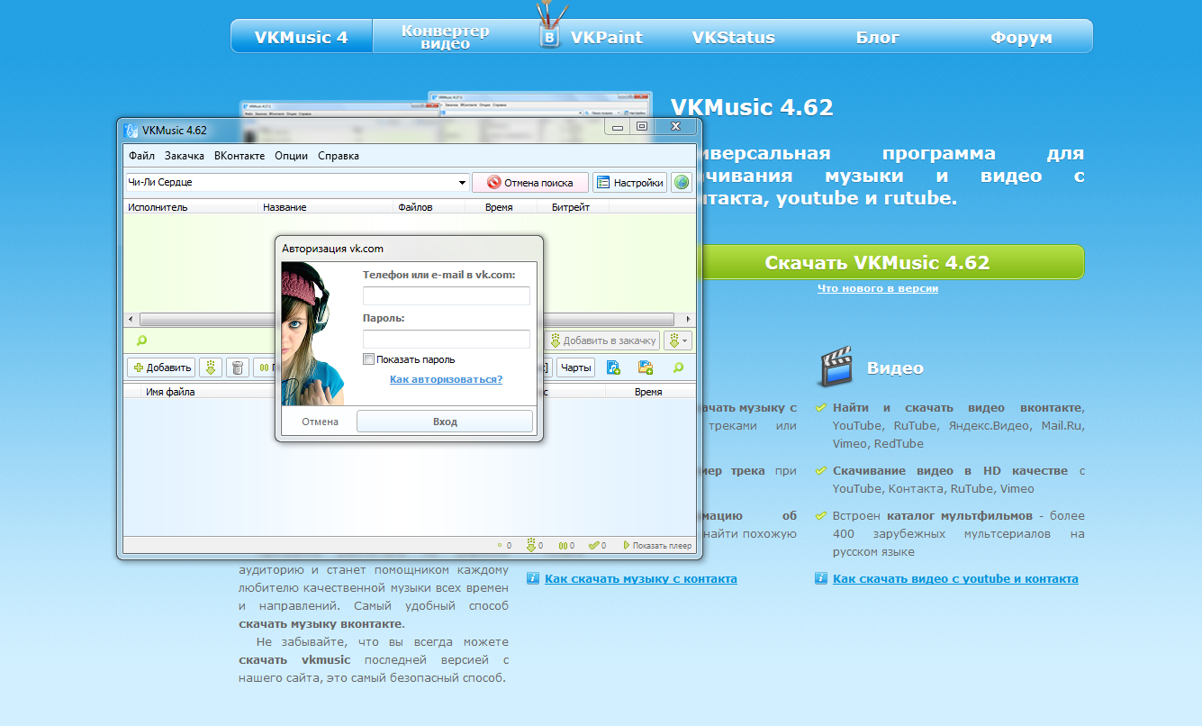Sort by the Файлов column header
Screen dimensions: 1202x726
(x=429, y=207)
